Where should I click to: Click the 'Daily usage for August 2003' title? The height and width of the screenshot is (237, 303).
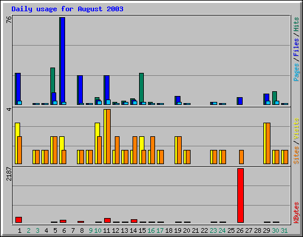coord(67,9)
